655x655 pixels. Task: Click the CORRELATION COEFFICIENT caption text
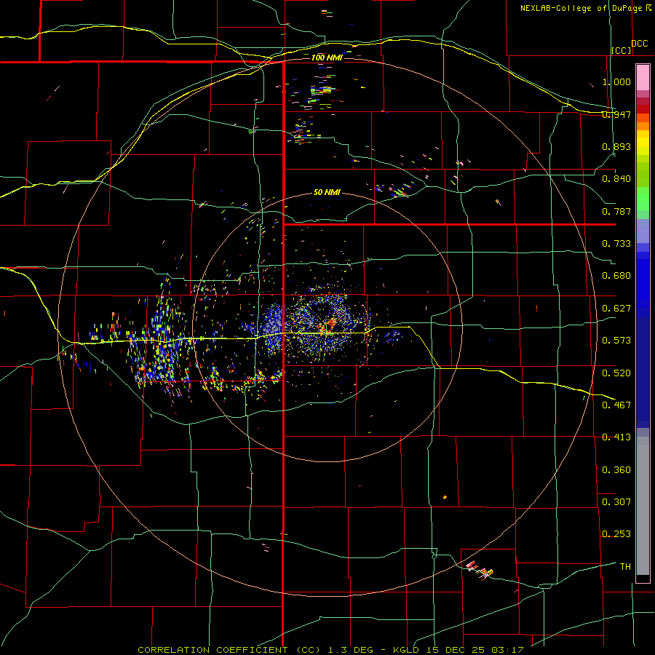pyautogui.click(x=213, y=650)
